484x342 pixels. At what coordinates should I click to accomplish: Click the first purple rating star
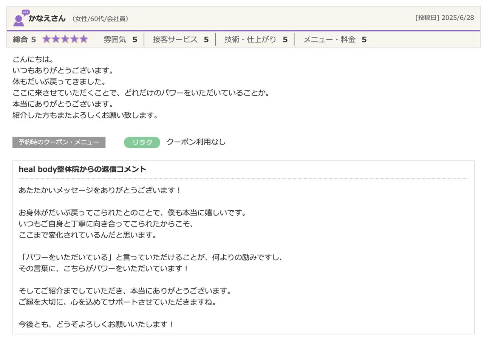click(46, 39)
